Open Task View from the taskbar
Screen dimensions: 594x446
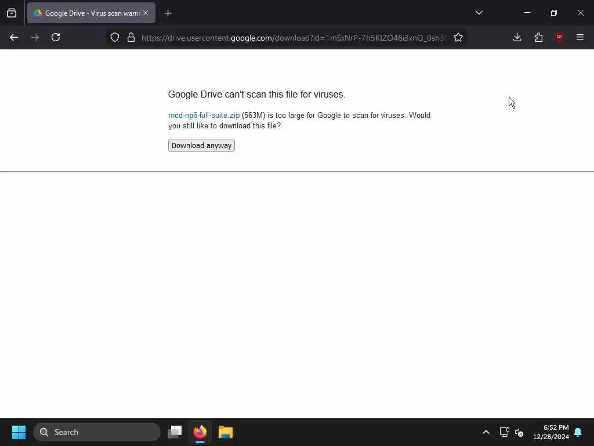tap(175, 432)
